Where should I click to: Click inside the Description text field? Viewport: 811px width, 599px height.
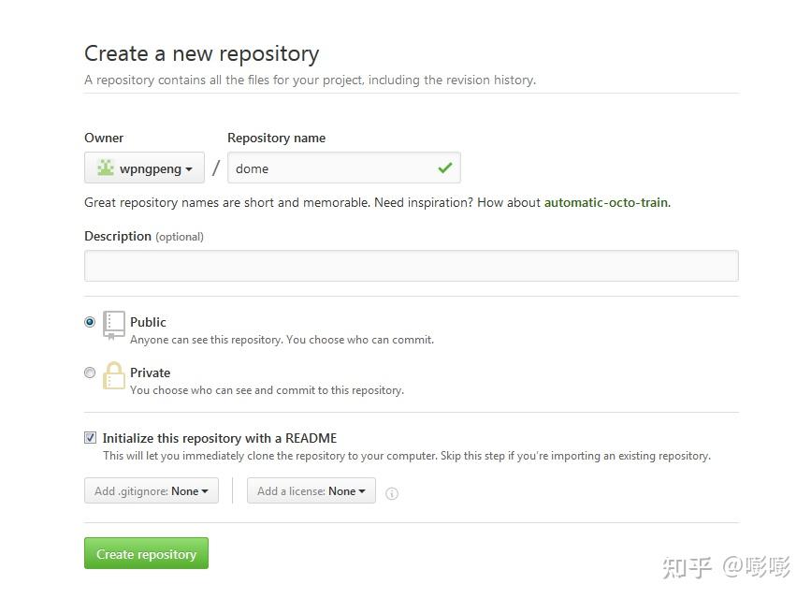(x=412, y=266)
